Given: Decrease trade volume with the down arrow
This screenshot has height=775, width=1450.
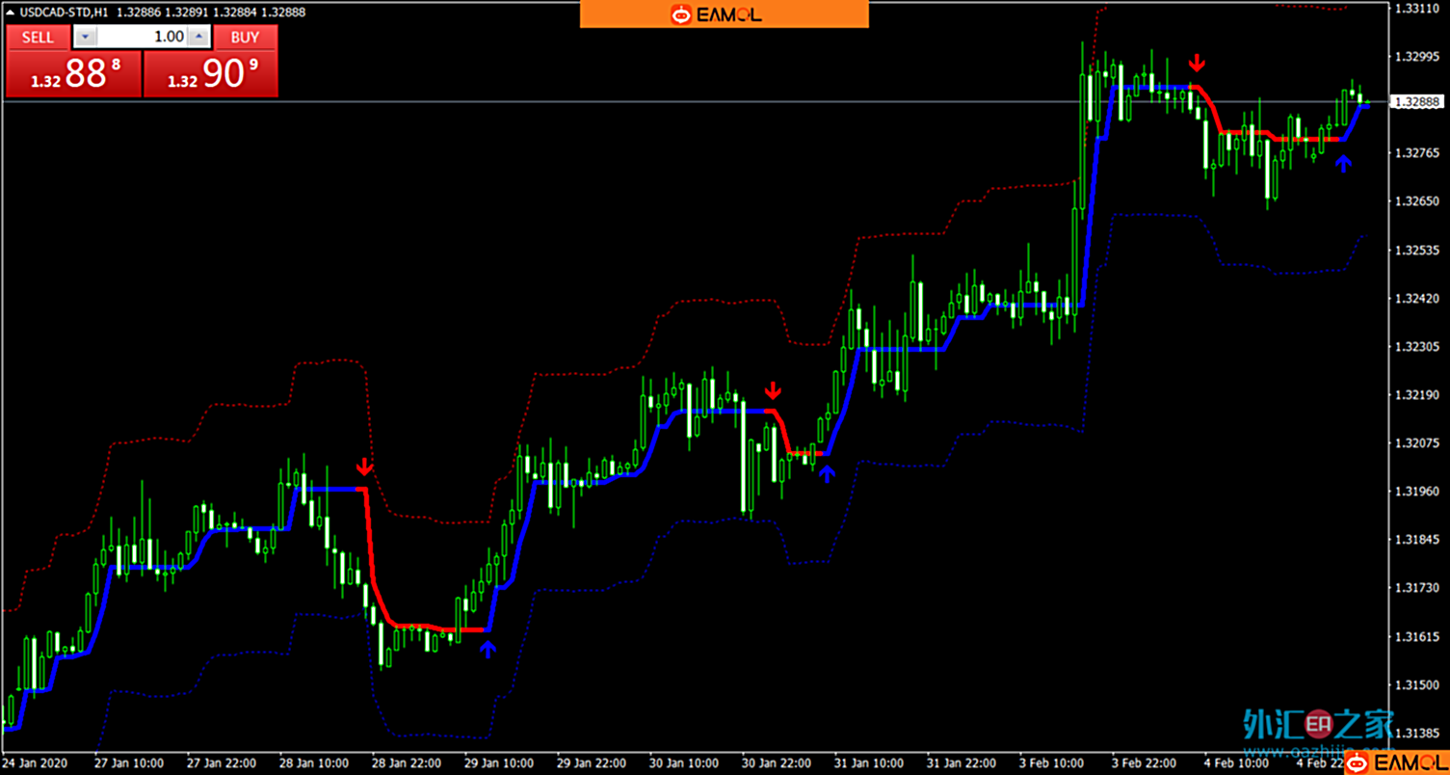Looking at the screenshot, I should coord(86,37).
